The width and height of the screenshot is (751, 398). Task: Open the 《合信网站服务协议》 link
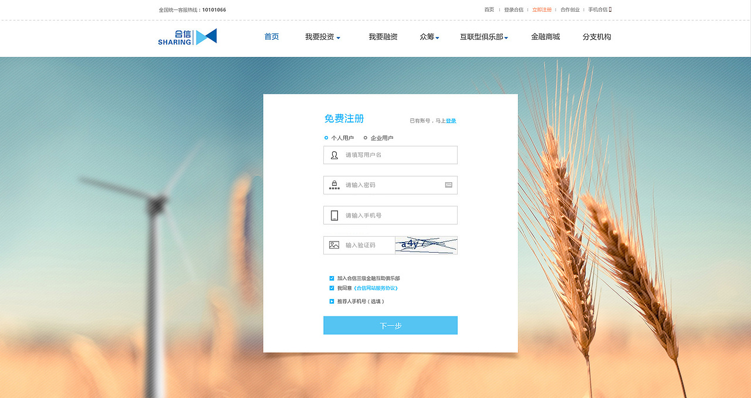pyautogui.click(x=375, y=288)
